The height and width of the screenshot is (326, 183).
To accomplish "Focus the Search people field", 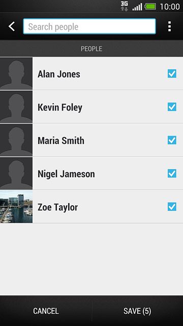I will pyautogui.click(x=89, y=26).
